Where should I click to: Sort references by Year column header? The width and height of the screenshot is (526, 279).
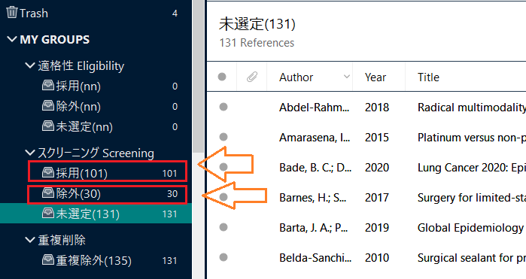(375, 77)
